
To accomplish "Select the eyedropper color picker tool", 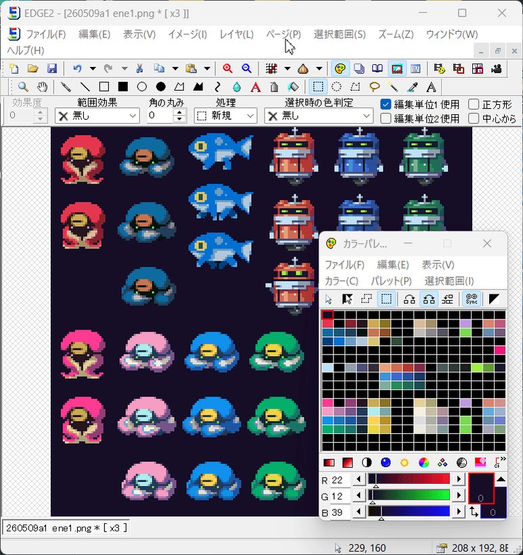I will point(412,87).
